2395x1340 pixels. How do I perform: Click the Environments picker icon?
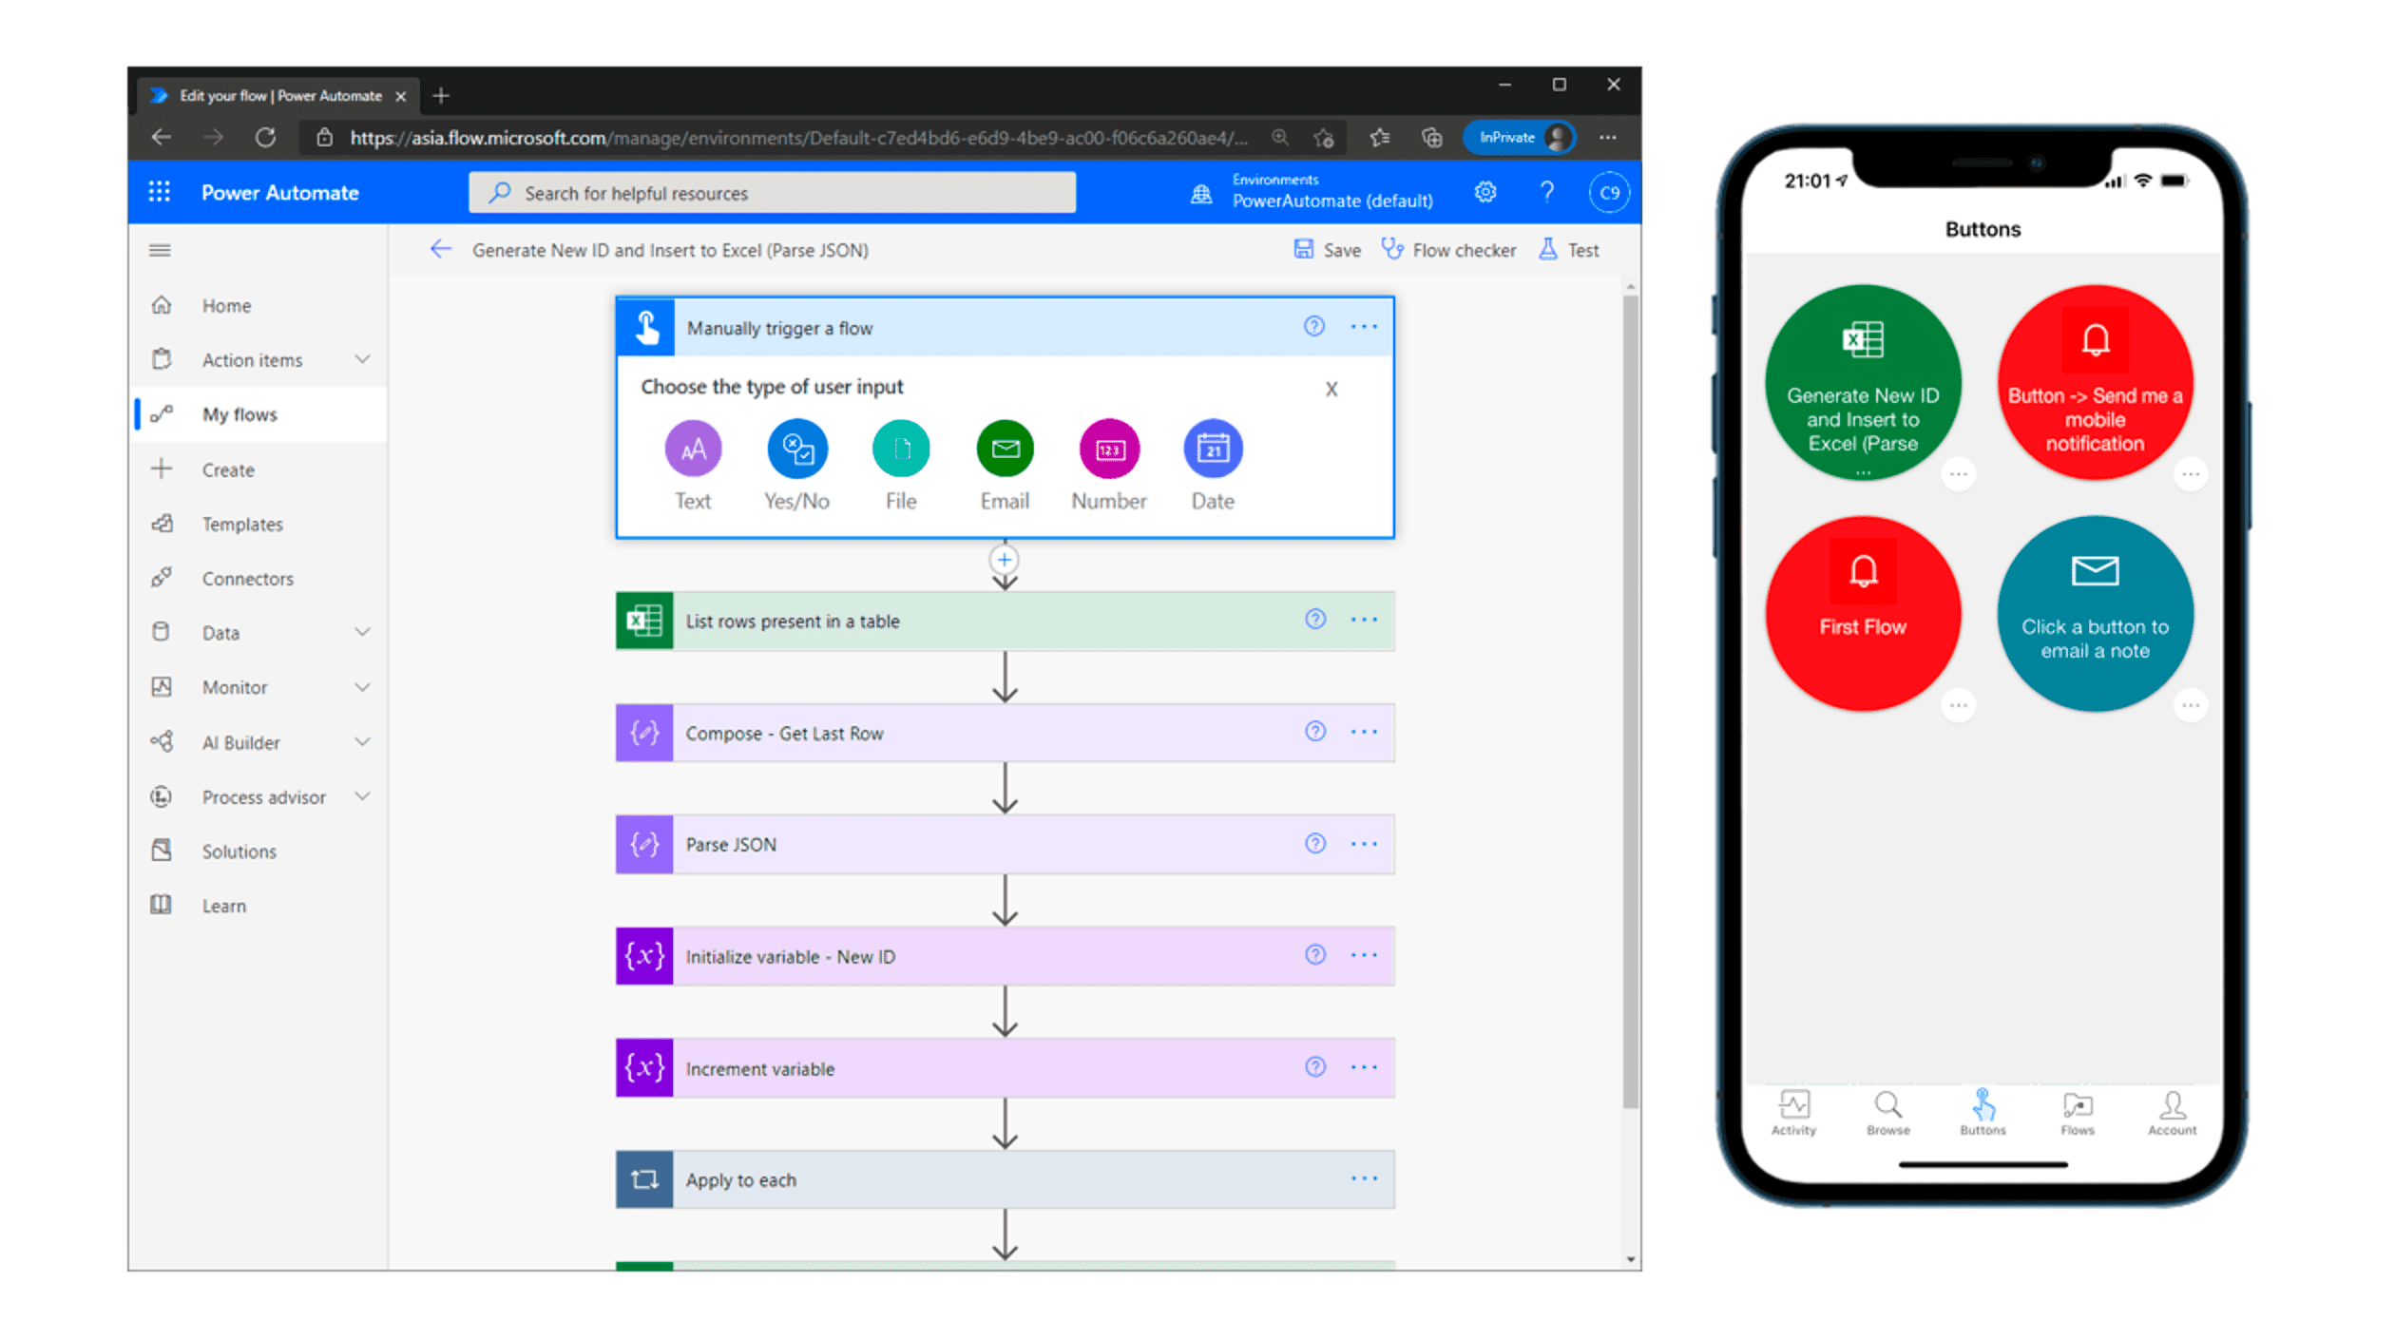click(x=1201, y=194)
